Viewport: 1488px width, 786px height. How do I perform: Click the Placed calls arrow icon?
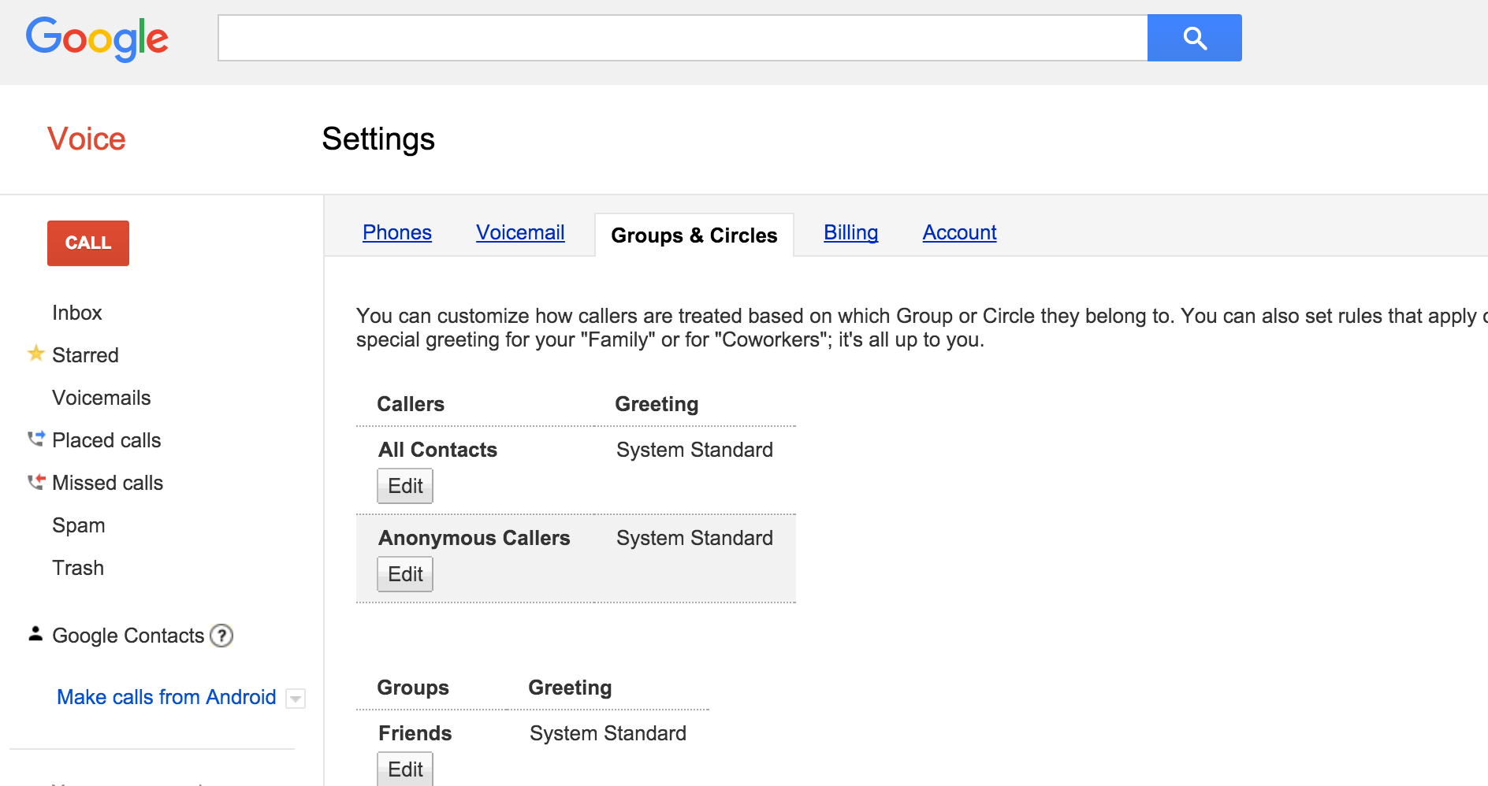[36, 439]
